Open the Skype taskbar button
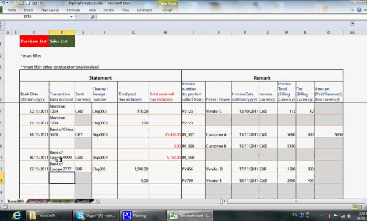367x221 pixels. 96,215
